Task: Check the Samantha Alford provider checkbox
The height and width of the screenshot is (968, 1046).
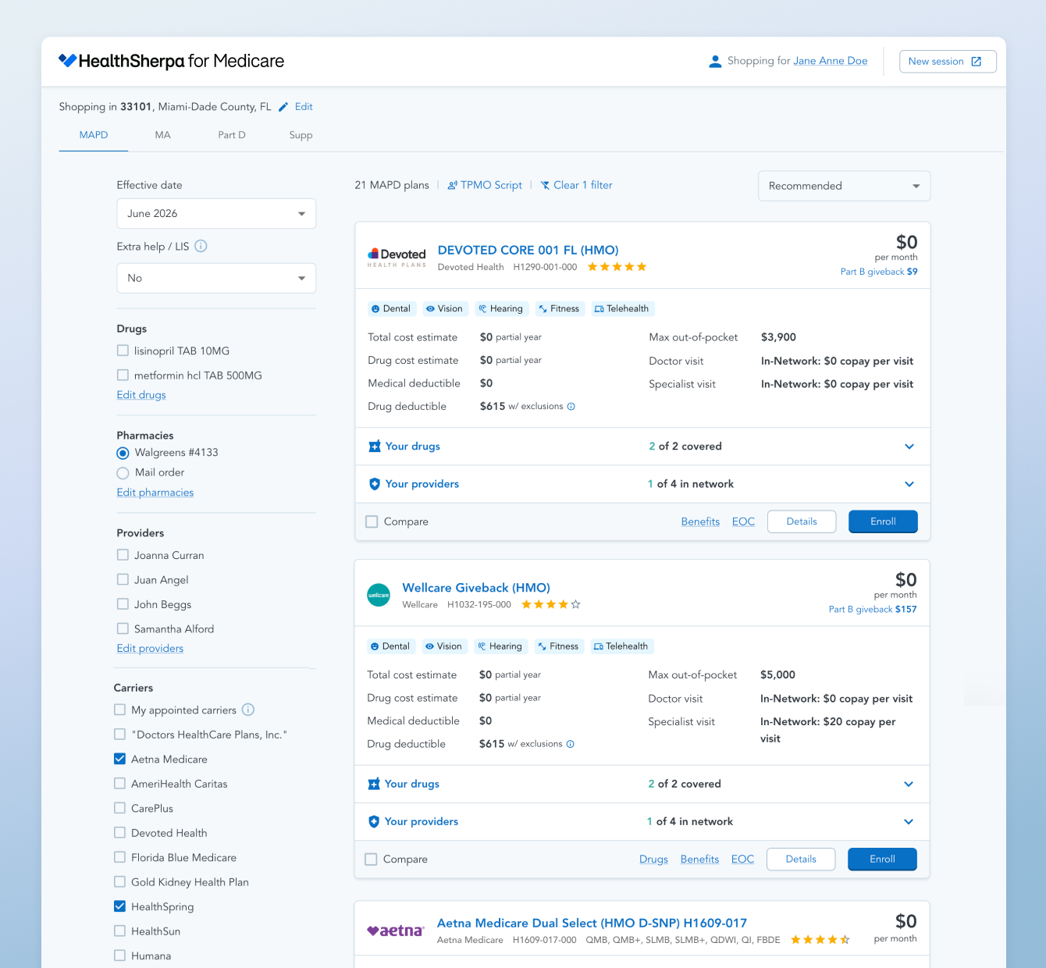Action: tap(123, 628)
